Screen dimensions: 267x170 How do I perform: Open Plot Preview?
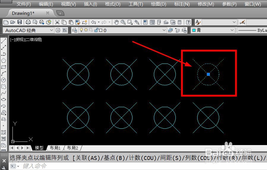(35, 22)
